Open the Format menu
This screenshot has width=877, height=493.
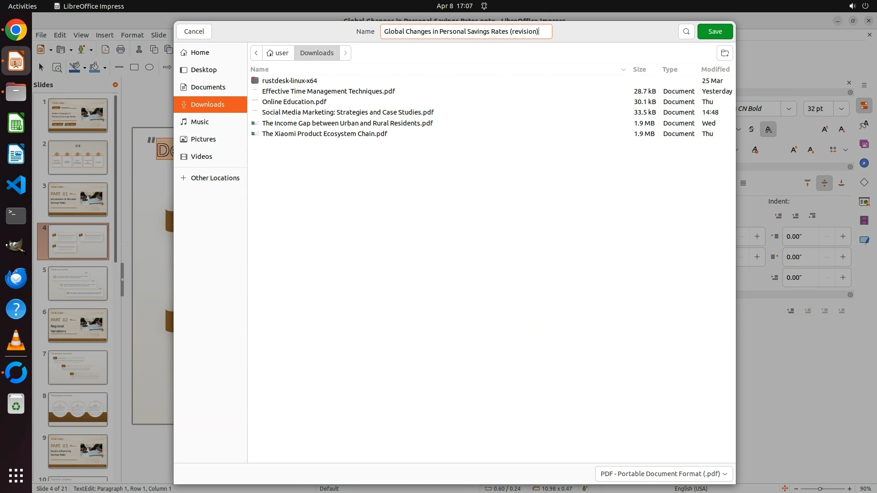(x=132, y=35)
